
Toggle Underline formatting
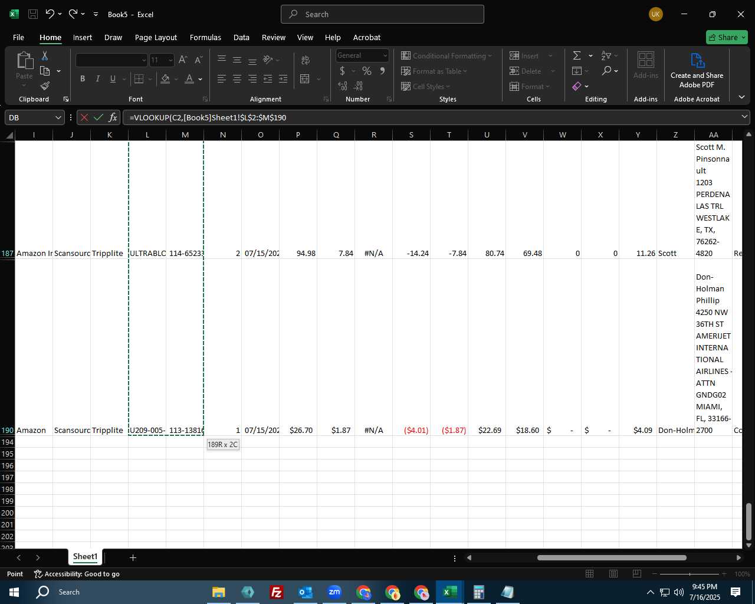pos(113,78)
